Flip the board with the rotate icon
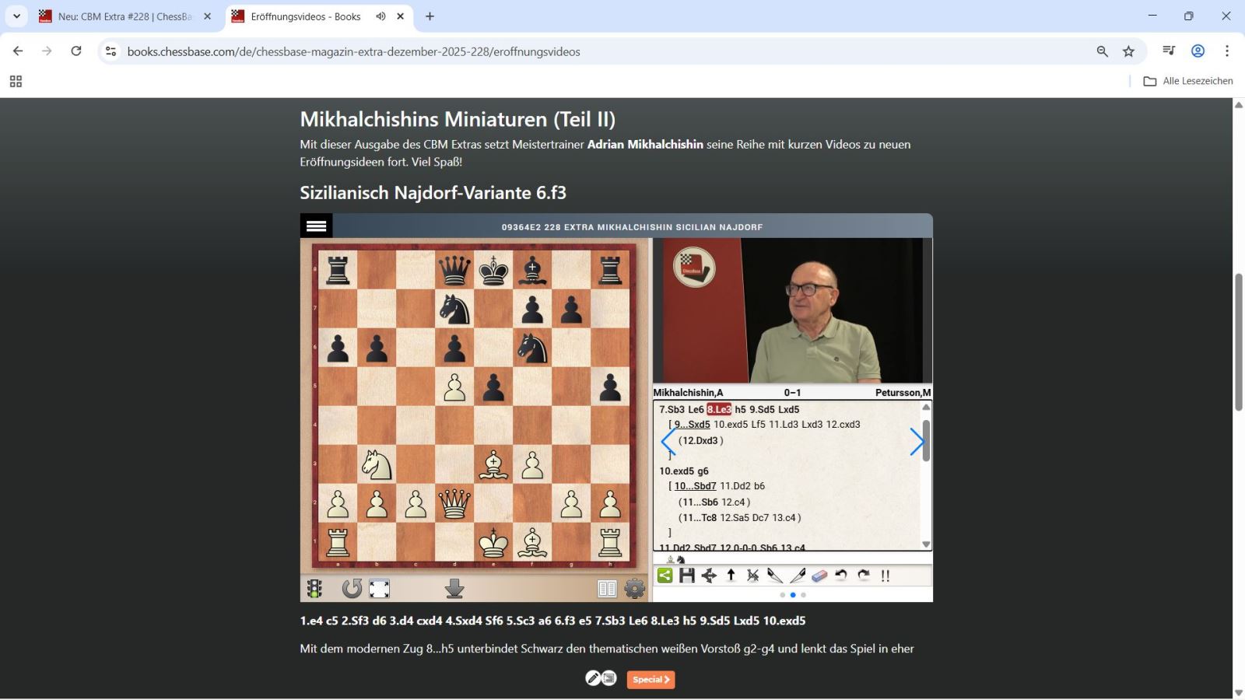 [352, 589]
